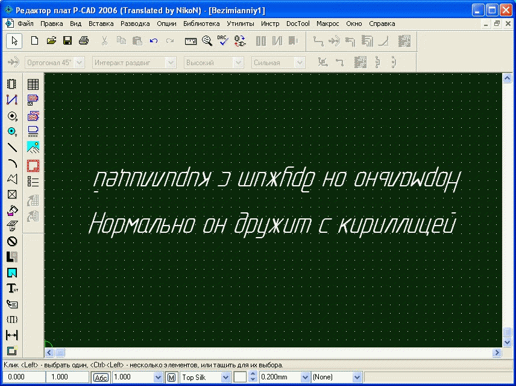Click the layer color swatch box
516x386 pixels.
point(240,378)
